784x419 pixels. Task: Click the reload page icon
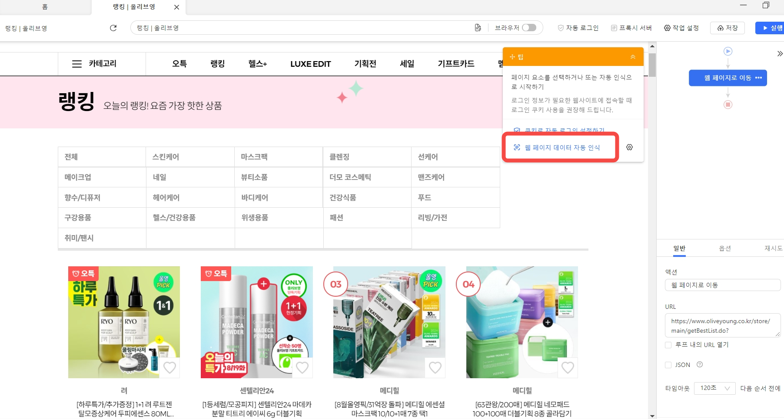tap(113, 28)
